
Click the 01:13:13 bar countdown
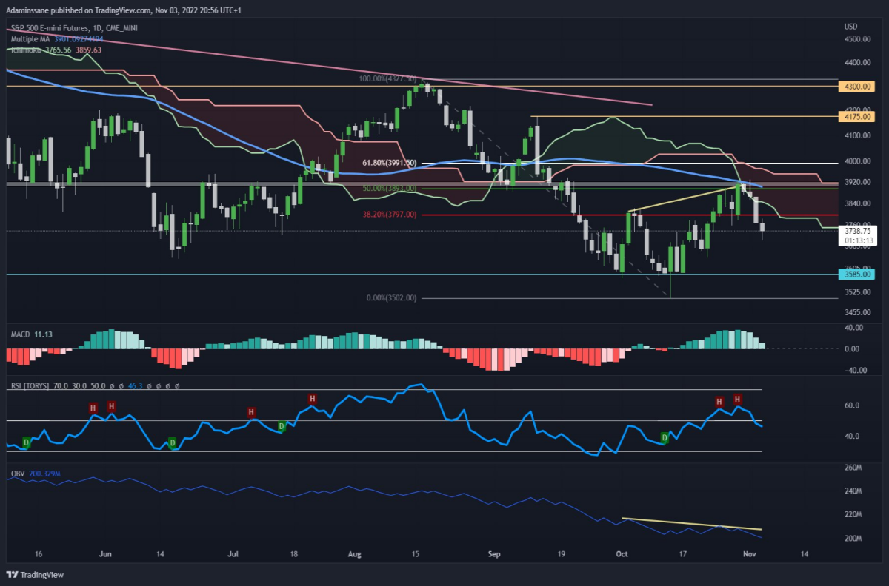[859, 240]
